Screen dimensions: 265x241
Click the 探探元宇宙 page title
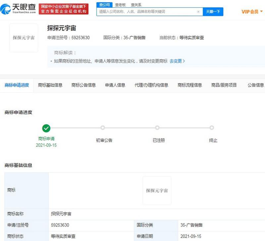[62, 28]
